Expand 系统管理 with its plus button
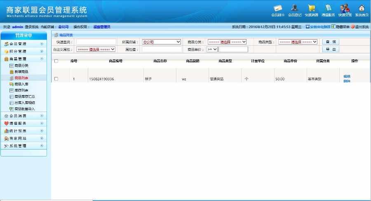The width and height of the screenshot is (371, 201). (x=42, y=146)
